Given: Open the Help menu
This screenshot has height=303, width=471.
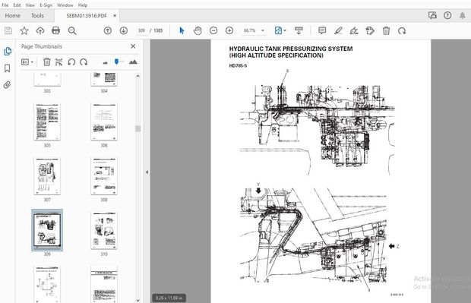Looking at the screenshot, I should (x=83, y=5).
